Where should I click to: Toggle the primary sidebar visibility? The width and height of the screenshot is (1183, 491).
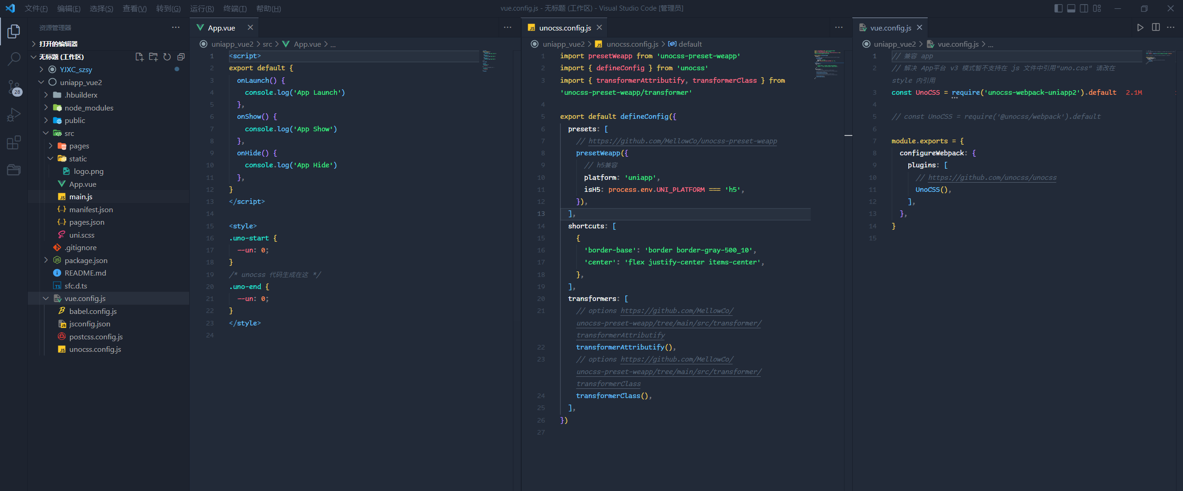point(1058,8)
